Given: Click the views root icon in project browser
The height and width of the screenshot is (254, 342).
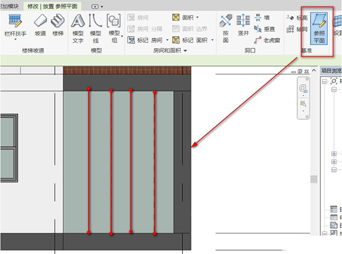Looking at the screenshot, I should click(x=333, y=81).
